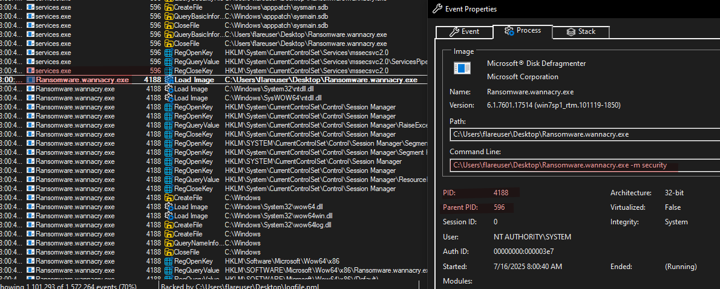Click the Load Image icon for SysWOW64\ntdll.dll

pos(168,98)
